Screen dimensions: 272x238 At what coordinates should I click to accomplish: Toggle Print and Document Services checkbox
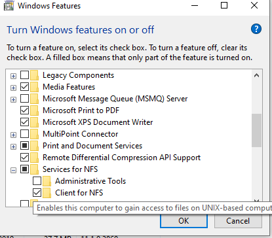tap(24, 146)
